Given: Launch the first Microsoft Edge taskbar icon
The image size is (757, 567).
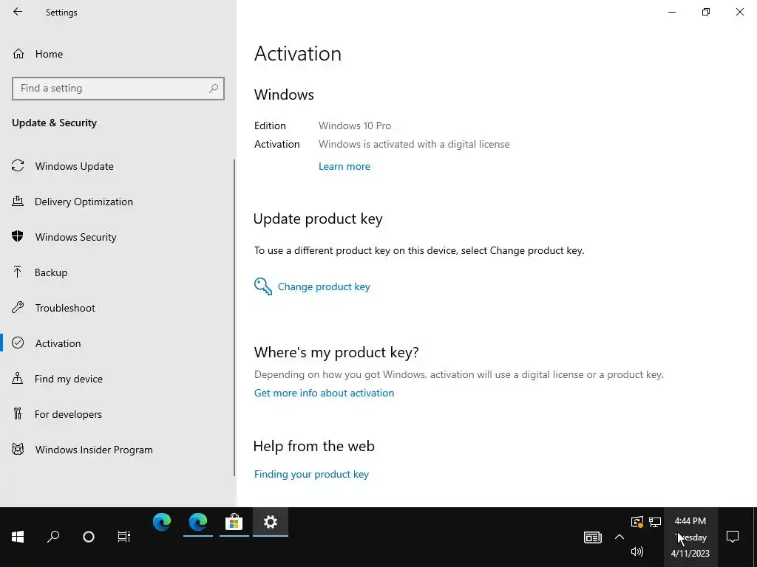Looking at the screenshot, I should click(162, 522).
